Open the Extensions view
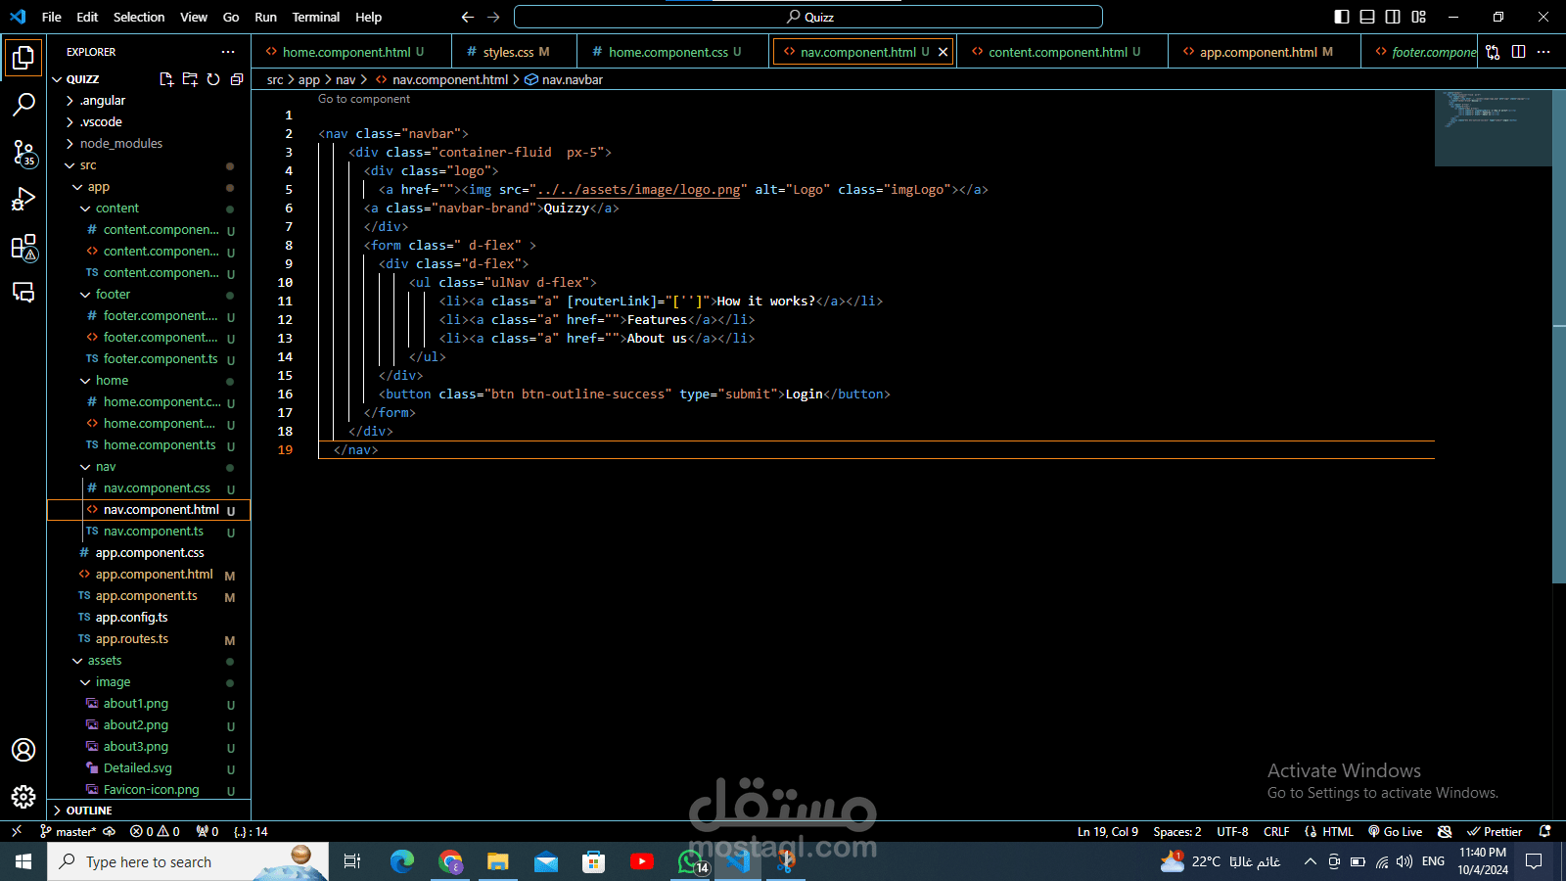1566x881 pixels. coord(23,247)
